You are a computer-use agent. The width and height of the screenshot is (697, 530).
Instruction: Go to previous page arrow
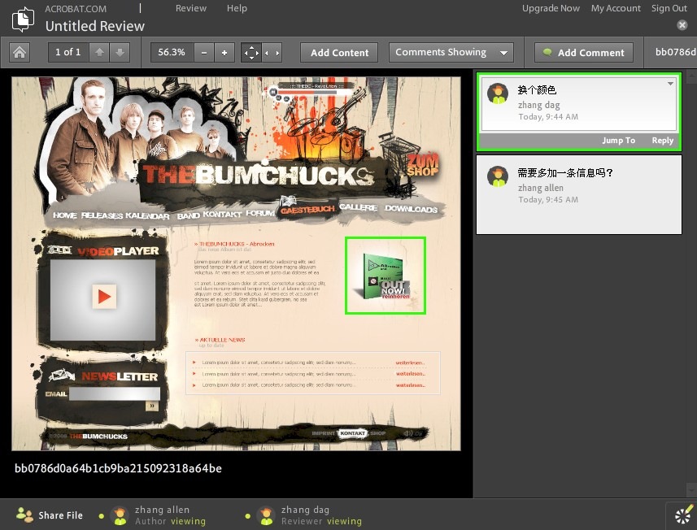[99, 52]
